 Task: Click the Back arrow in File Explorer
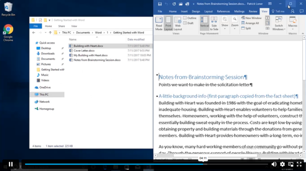33,33
